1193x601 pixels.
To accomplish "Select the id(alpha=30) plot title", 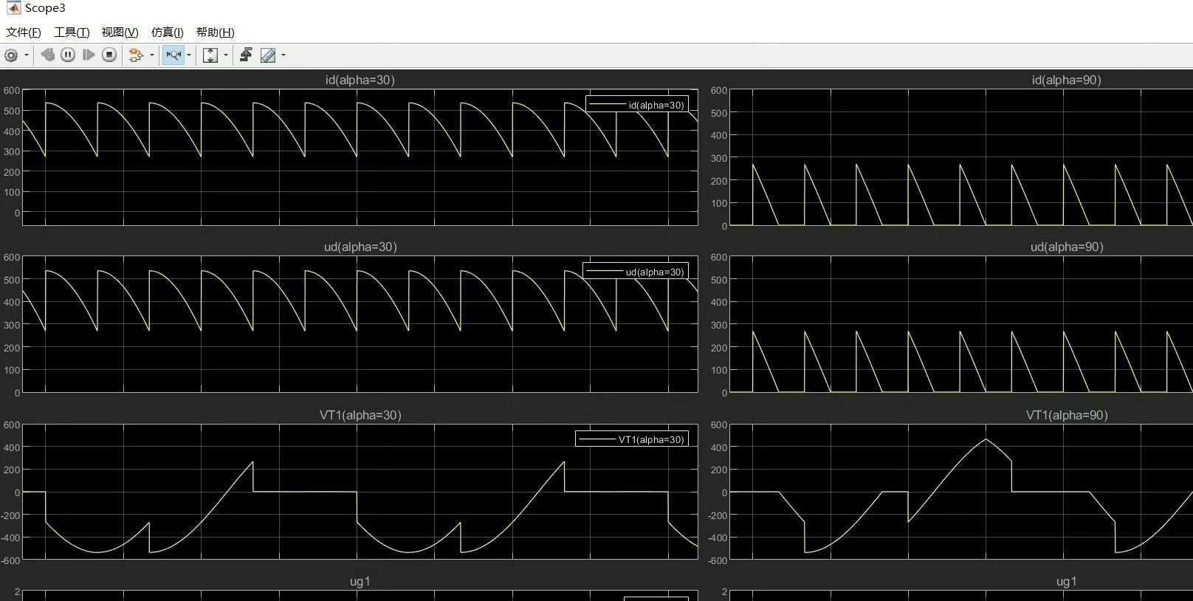I will click(x=360, y=80).
